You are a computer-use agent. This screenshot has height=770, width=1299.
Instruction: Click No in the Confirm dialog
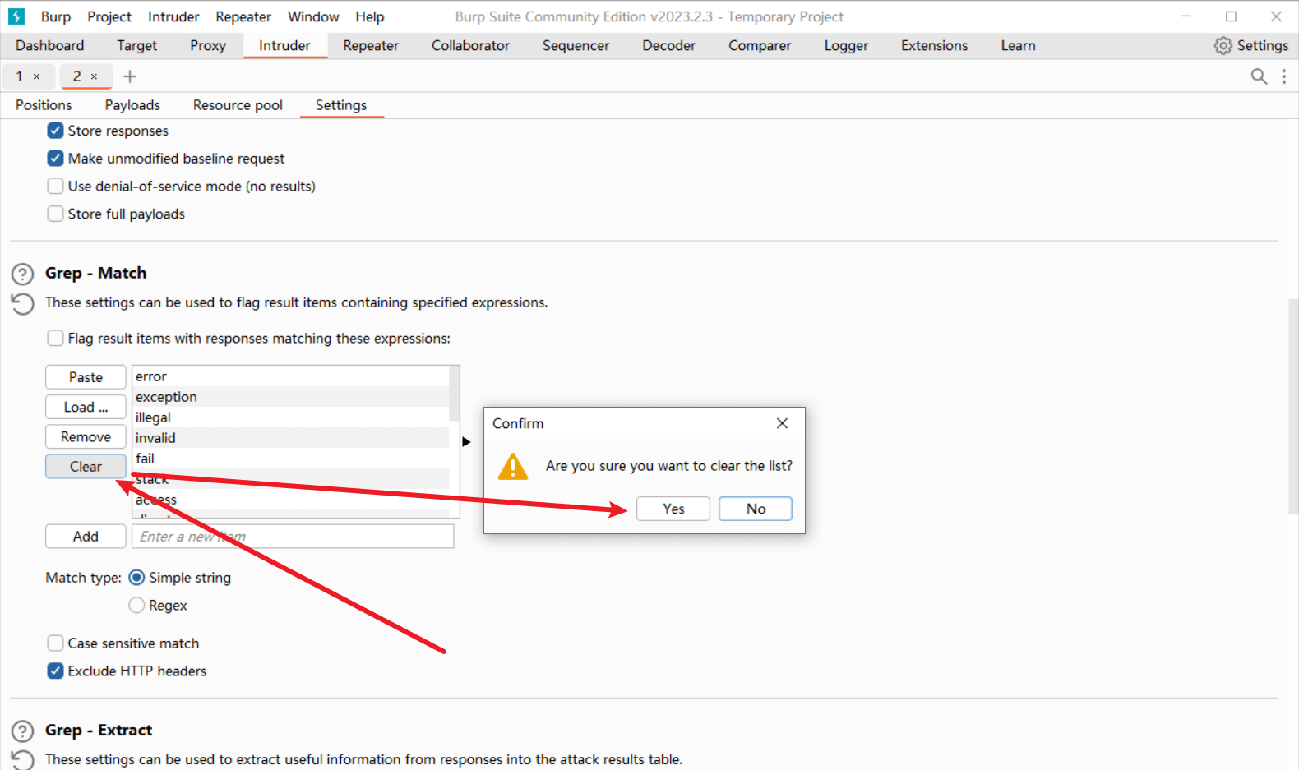click(756, 509)
